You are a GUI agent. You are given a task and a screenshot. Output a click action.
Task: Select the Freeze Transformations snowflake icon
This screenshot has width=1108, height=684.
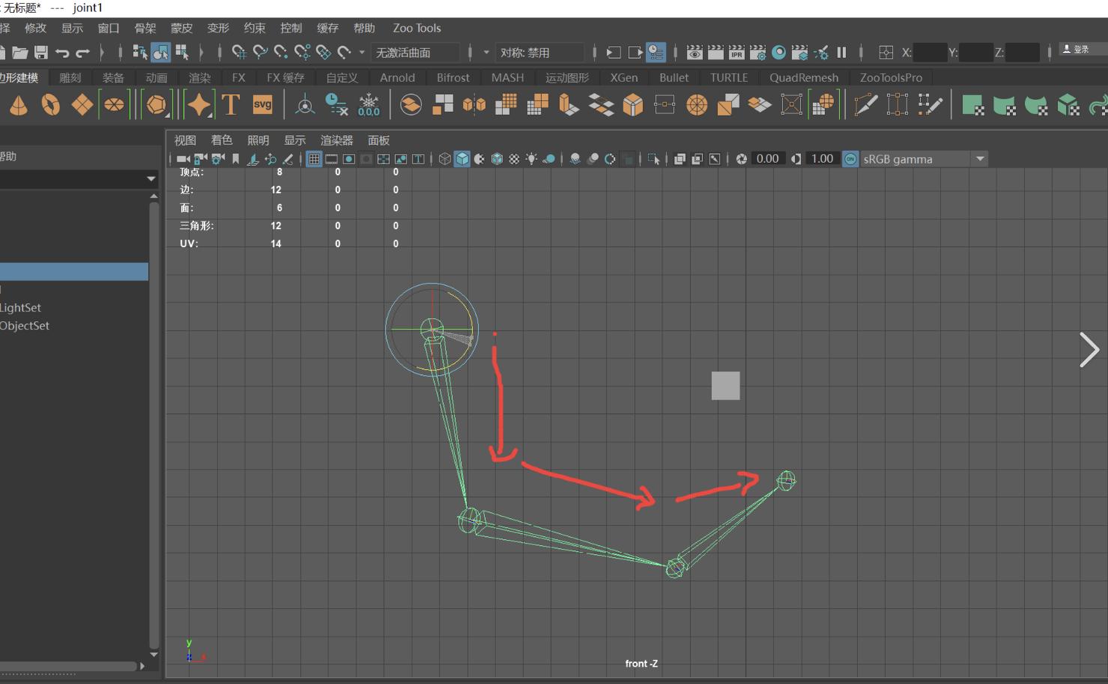pos(369,105)
